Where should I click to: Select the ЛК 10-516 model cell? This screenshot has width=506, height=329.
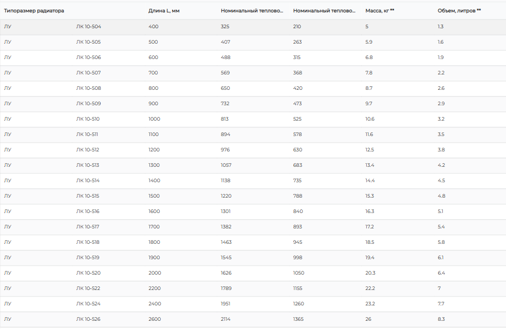(x=88, y=211)
